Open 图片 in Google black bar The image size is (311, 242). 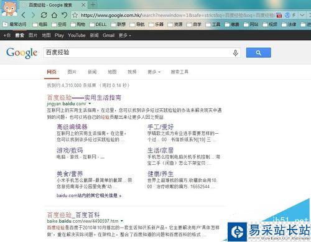(x=33, y=35)
